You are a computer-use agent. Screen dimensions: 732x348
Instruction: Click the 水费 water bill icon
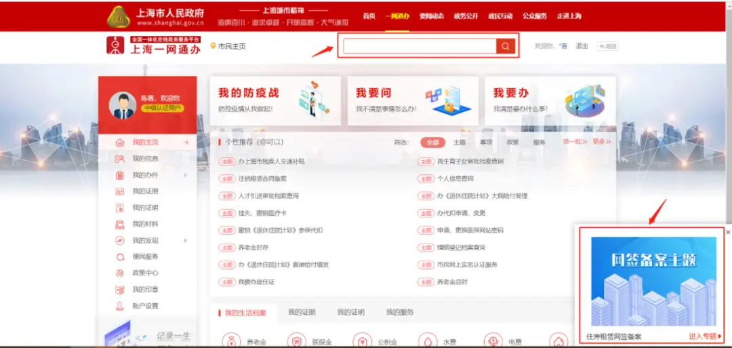coord(427,341)
